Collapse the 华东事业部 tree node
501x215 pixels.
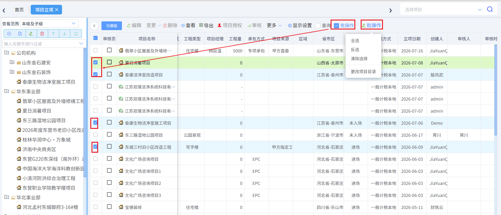(7, 91)
